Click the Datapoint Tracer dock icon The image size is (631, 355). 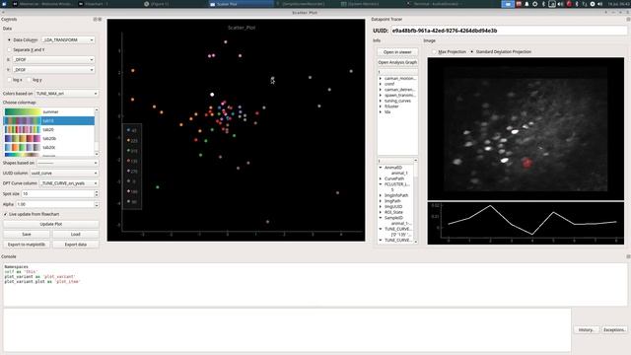pos(628,20)
